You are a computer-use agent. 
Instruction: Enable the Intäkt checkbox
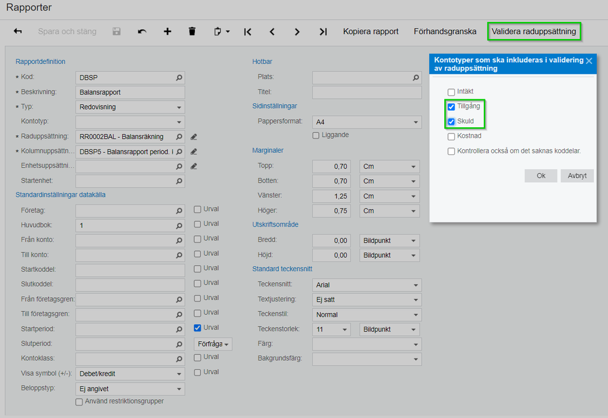click(452, 92)
